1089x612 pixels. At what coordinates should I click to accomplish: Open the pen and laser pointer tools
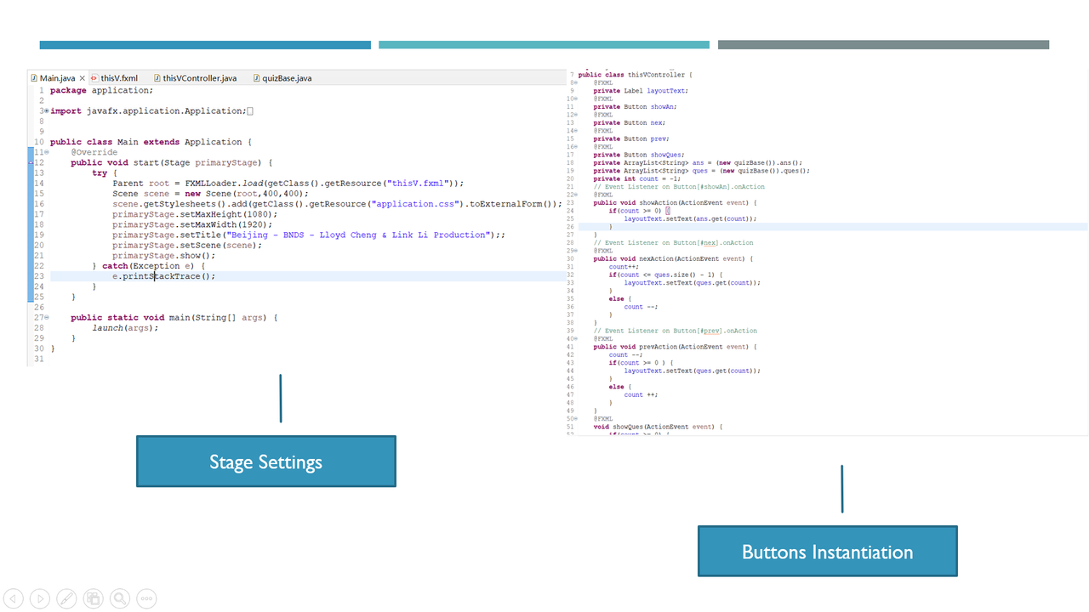pyautogui.click(x=66, y=598)
